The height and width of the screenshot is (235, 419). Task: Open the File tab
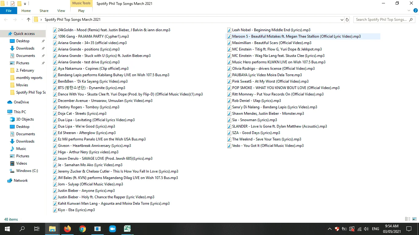9,11
